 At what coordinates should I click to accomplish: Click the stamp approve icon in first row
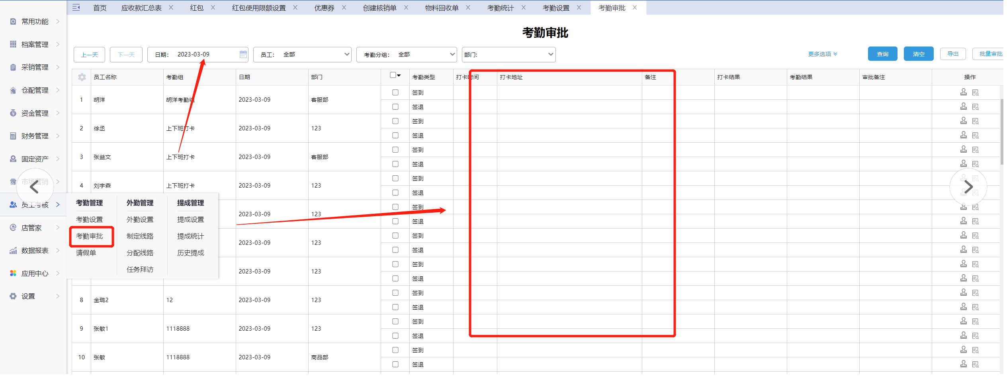click(x=963, y=92)
